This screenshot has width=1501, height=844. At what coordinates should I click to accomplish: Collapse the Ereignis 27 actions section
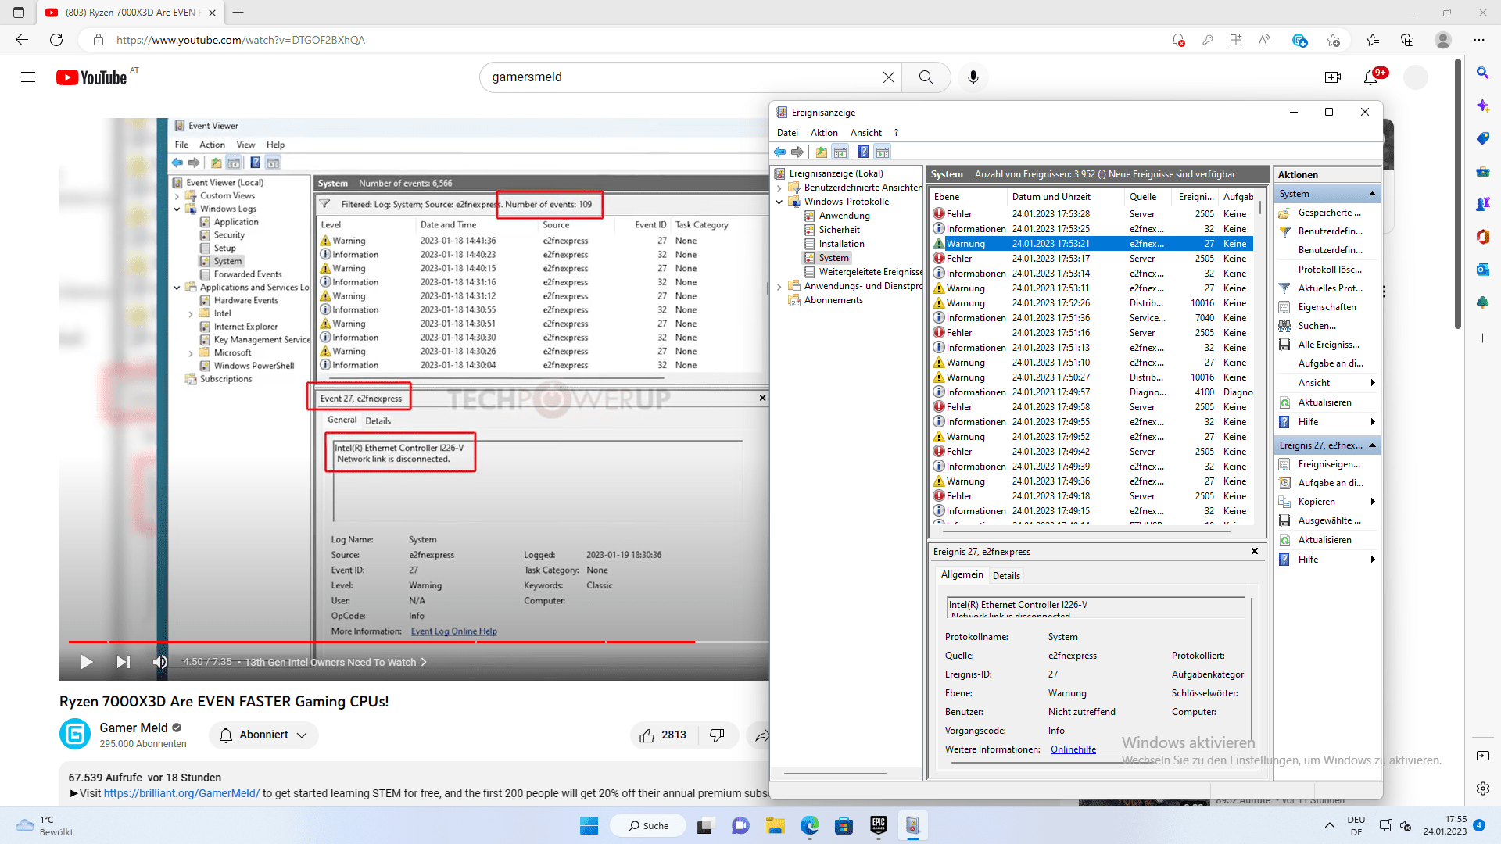tap(1372, 445)
